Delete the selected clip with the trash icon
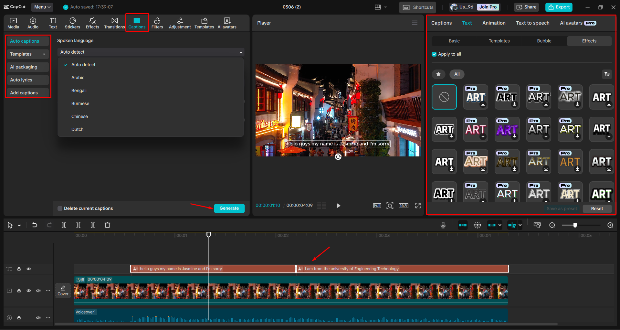This screenshot has height=330, width=620. click(107, 225)
